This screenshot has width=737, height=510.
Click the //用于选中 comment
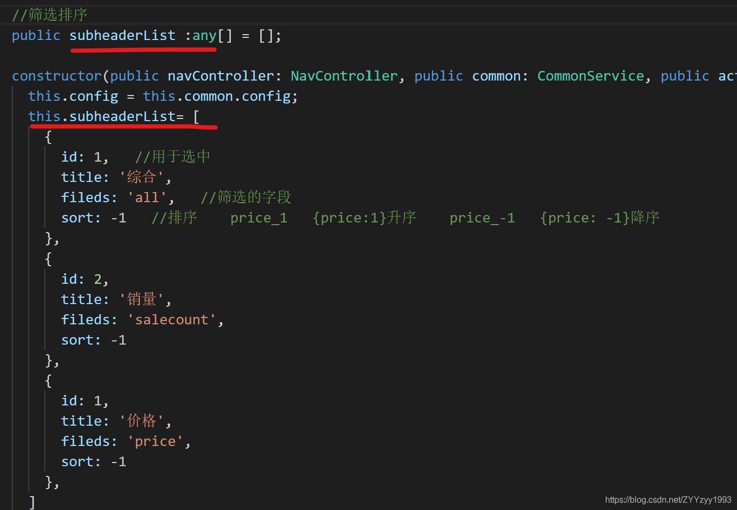(x=172, y=156)
